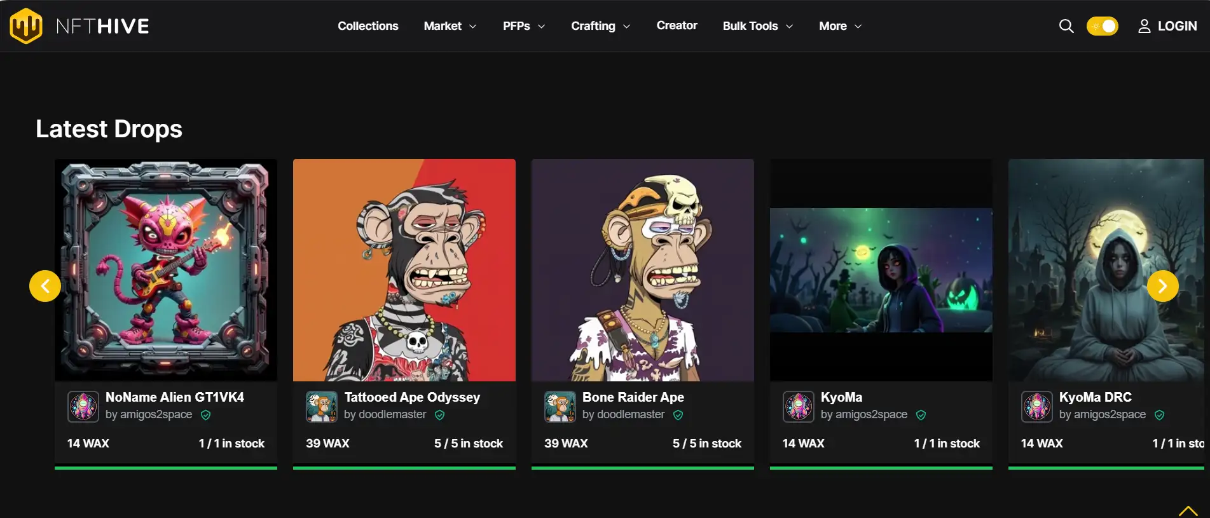This screenshot has width=1210, height=518.
Task: Toggle the dark/light theme switch
Action: pos(1102,26)
